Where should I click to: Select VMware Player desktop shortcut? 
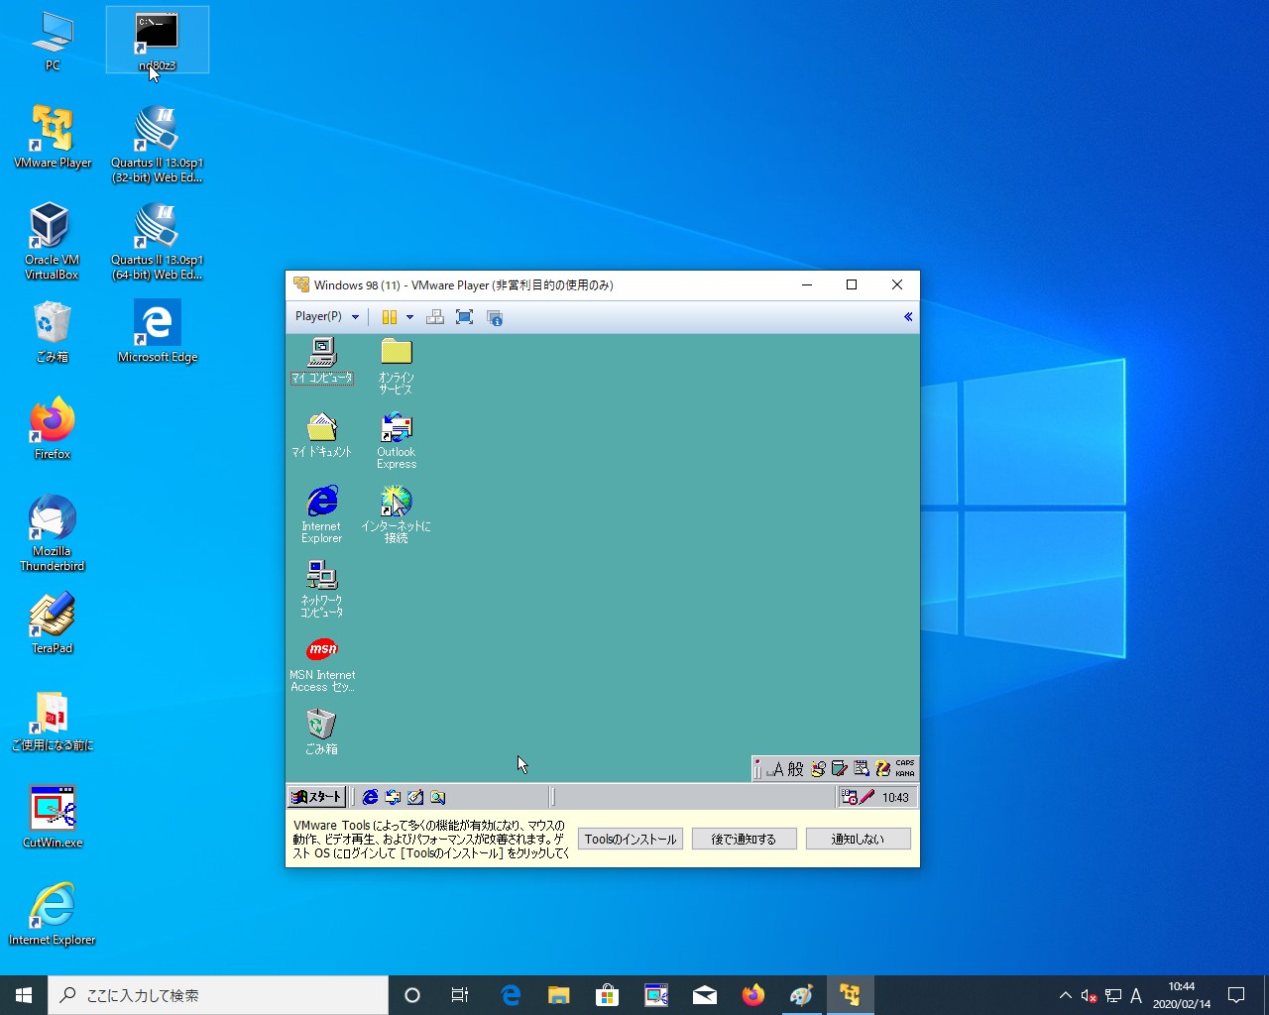53,137
